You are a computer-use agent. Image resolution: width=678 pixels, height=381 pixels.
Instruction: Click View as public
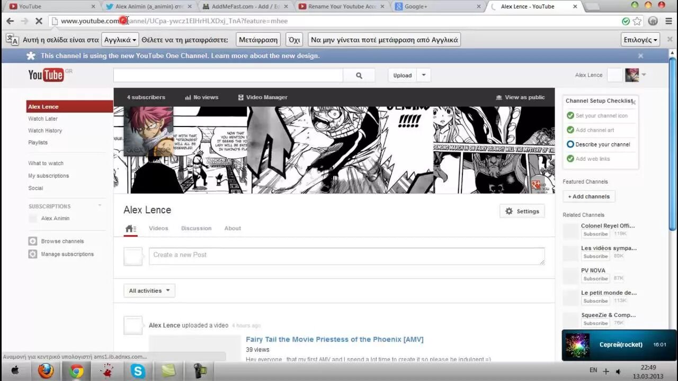[520, 97]
